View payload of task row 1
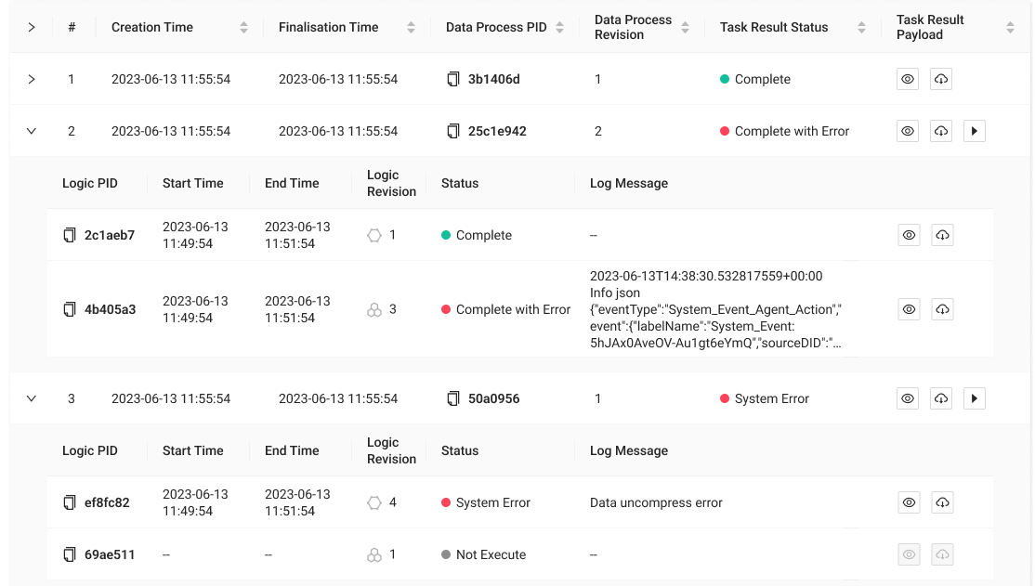The image size is (1035, 586). coord(908,80)
